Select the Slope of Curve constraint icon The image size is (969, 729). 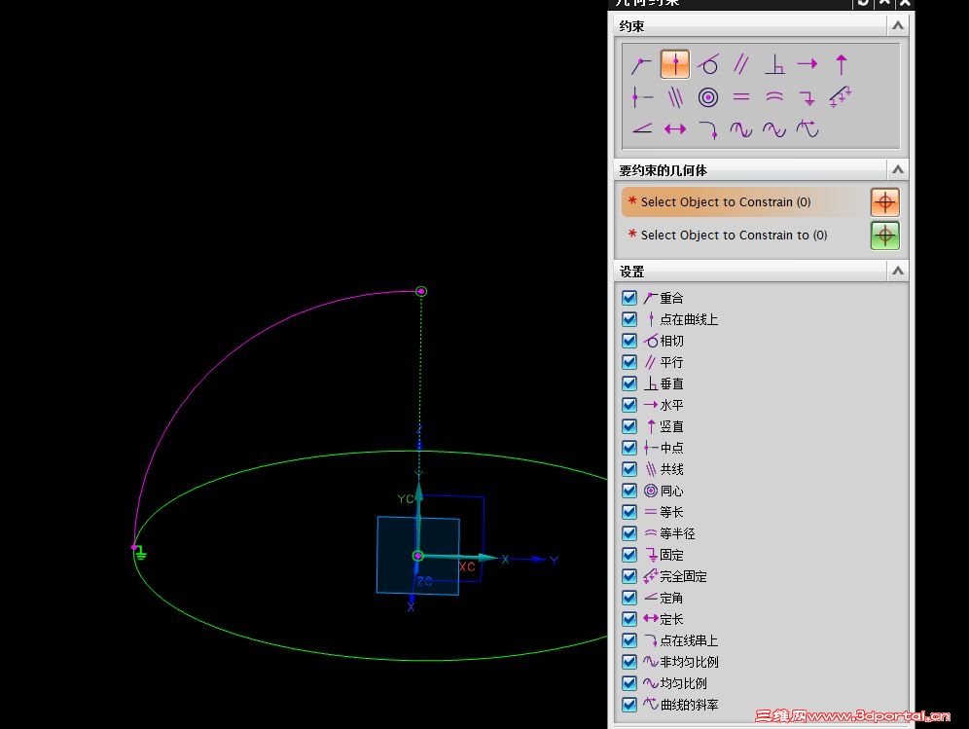click(807, 128)
